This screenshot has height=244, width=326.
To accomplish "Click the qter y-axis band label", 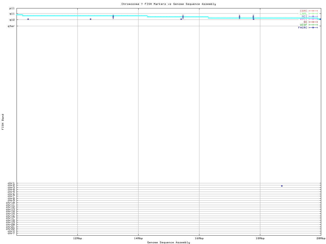I will [x=11, y=26].
